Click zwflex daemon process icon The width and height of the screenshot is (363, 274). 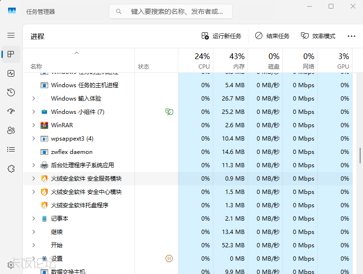[x=44, y=152]
